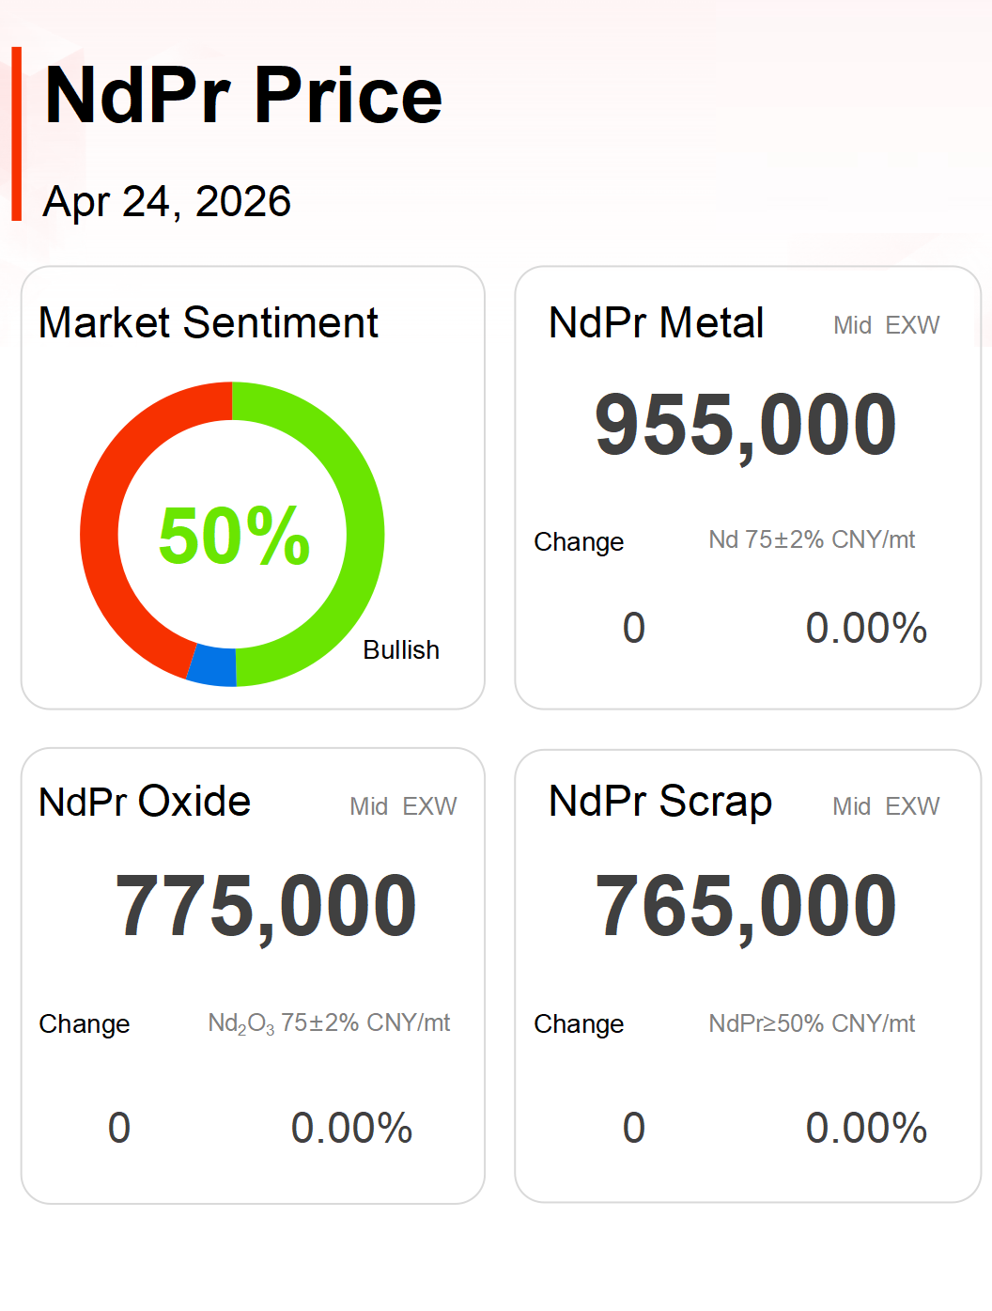The width and height of the screenshot is (992, 1311).
Task: Click Mid EXW label on NdPr Oxide
Action: tap(403, 806)
